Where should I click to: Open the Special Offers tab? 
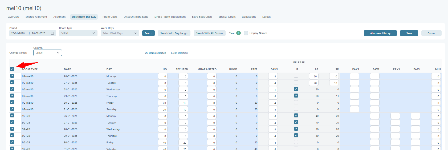(x=227, y=17)
